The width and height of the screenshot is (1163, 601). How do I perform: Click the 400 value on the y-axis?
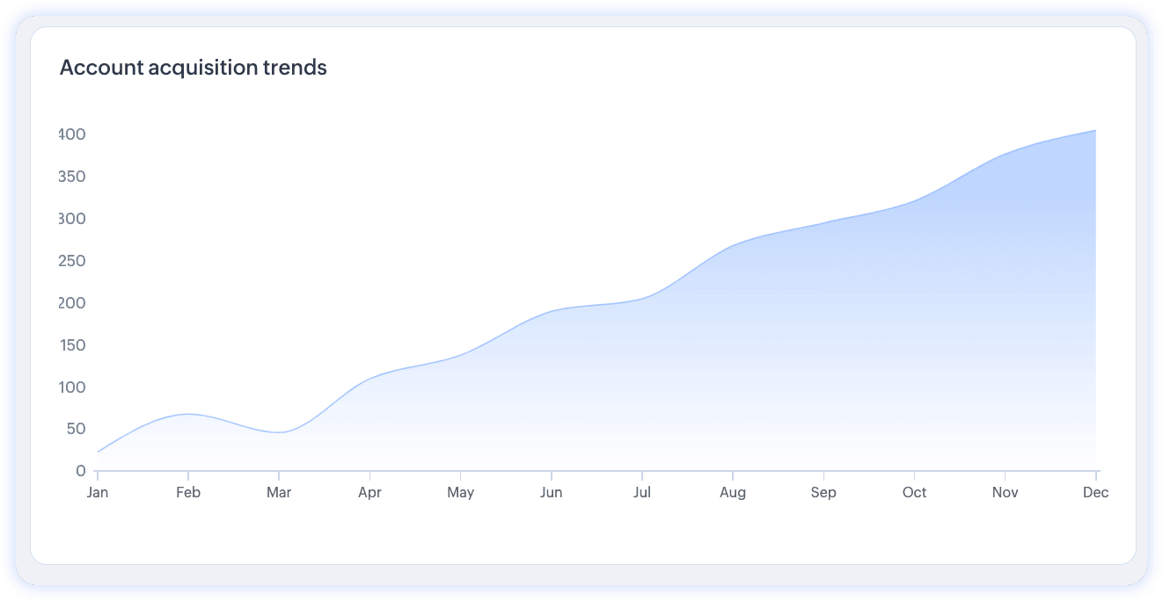72,134
